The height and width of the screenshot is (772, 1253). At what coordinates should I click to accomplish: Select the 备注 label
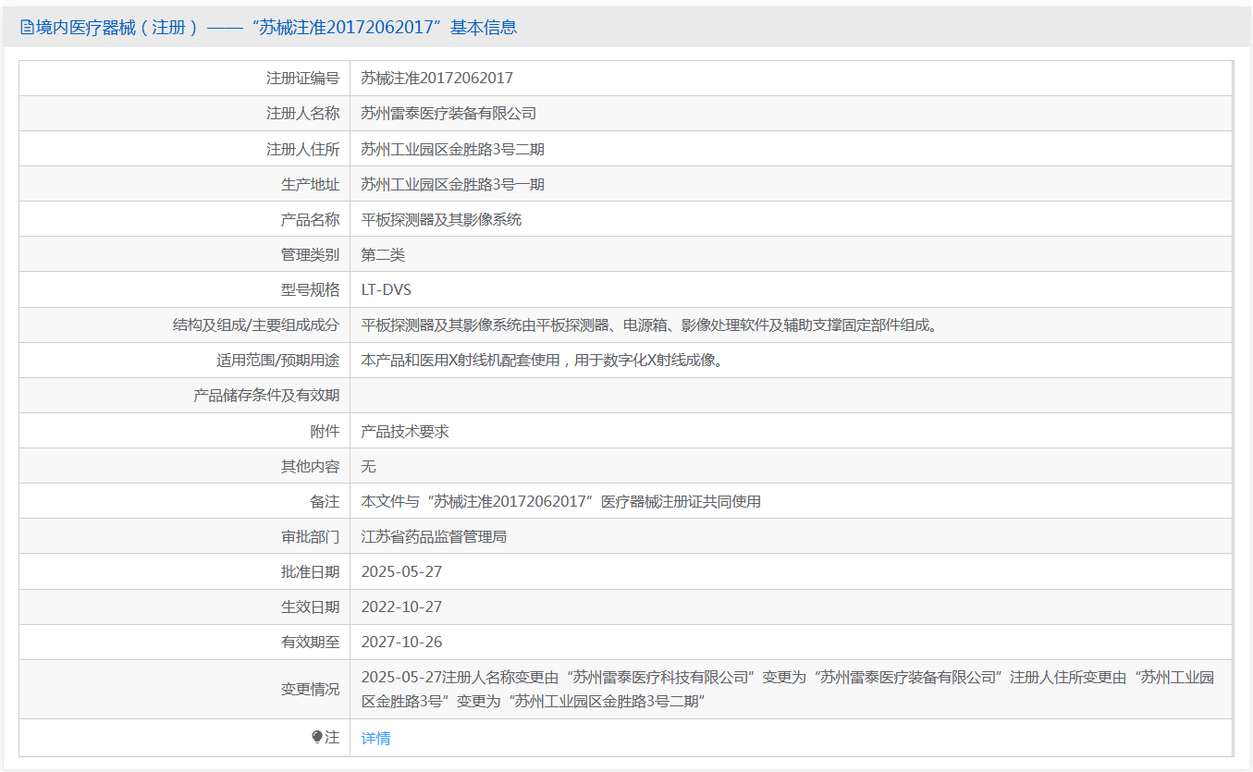326,501
